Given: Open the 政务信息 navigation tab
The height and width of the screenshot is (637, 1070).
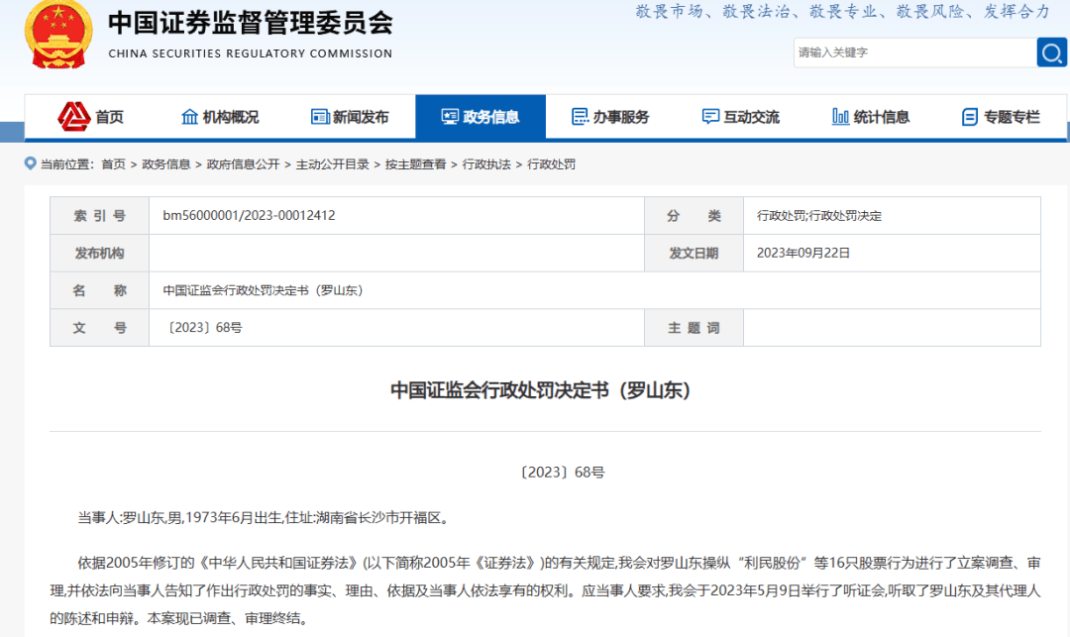Looking at the screenshot, I should click(x=481, y=117).
